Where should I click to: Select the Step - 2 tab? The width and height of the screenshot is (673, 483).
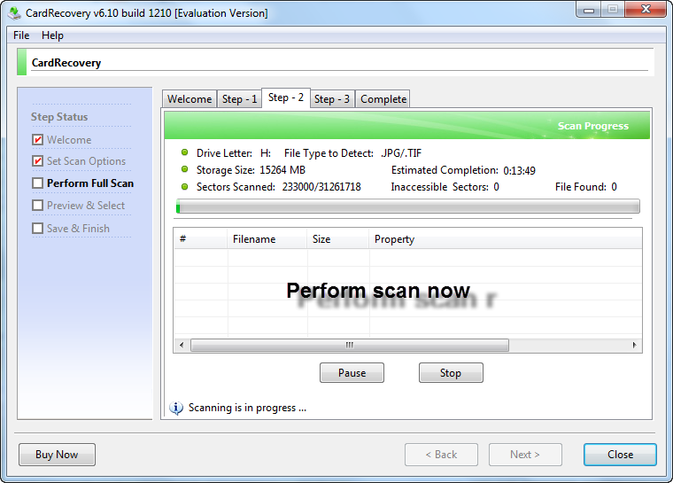pos(286,97)
